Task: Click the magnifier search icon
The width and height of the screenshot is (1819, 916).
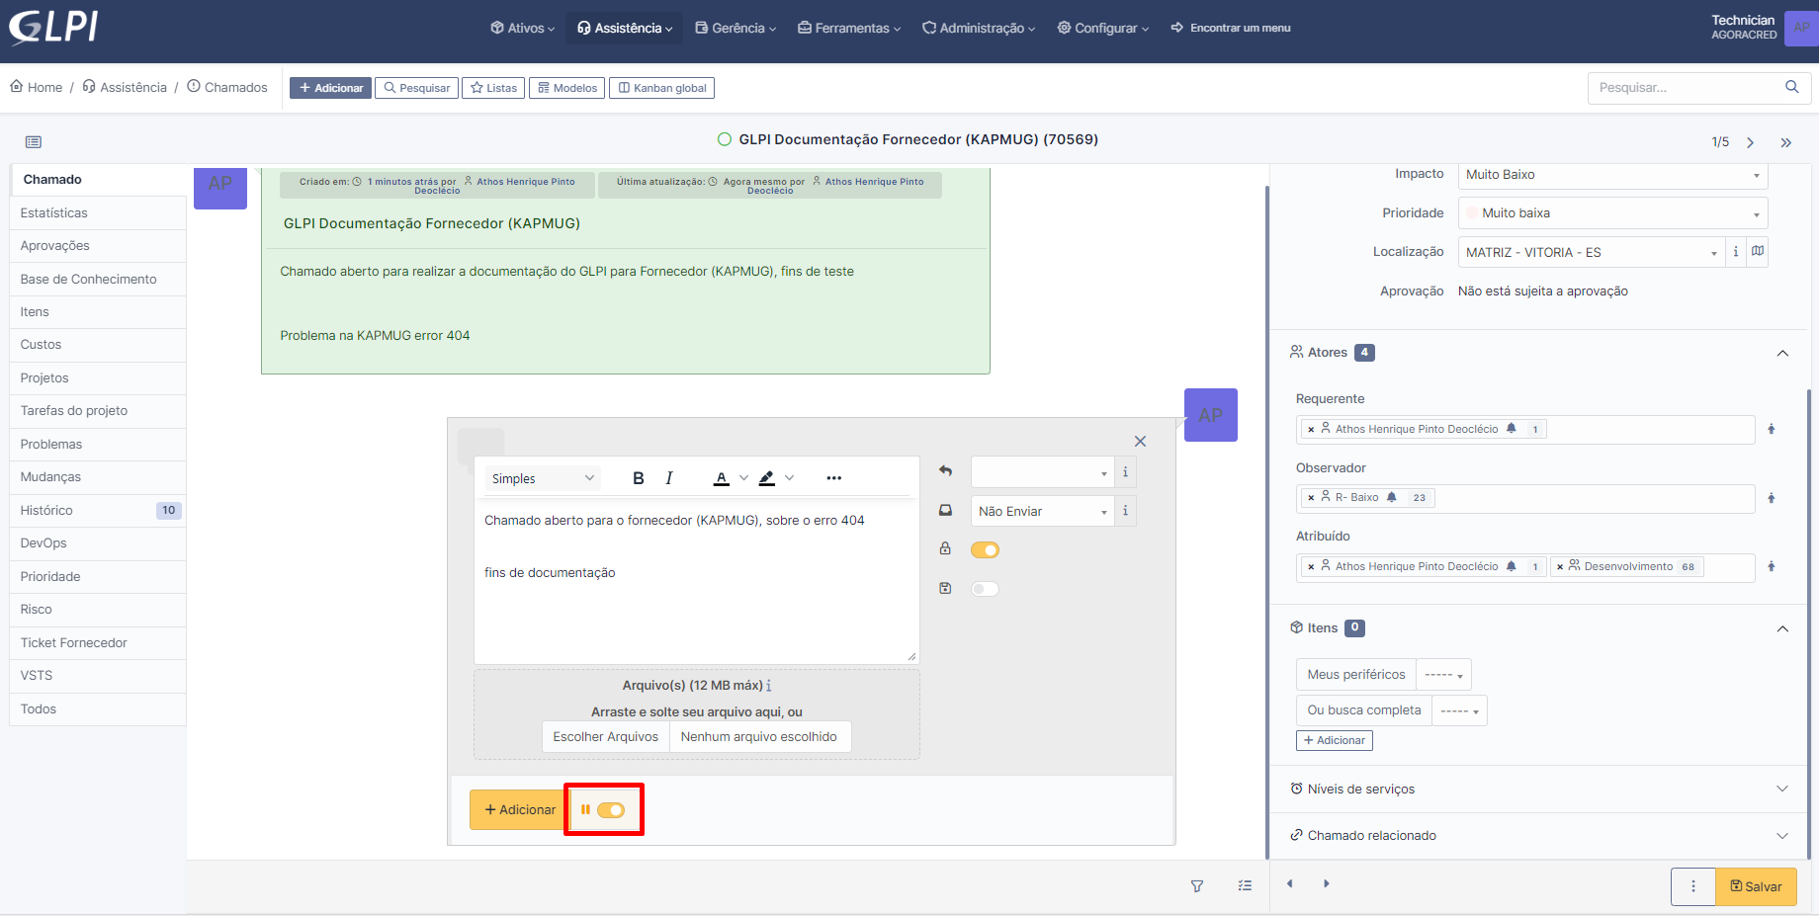Action: coord(1792,87)
